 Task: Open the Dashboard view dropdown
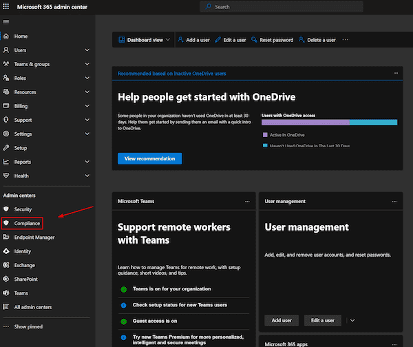coord(144,40)
